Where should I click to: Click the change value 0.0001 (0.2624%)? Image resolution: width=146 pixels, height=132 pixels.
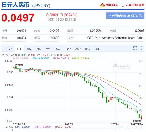pyautogui.click(x=62, y=15)
